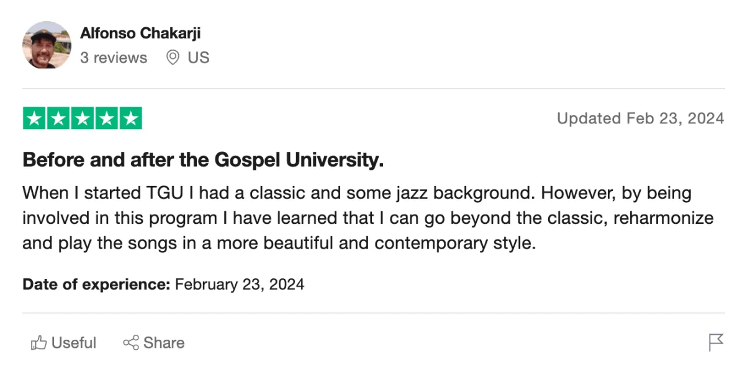Image resolution: width=745 pixels, height=372 pixels.
Task: Click the review body text paragraph
Action: (368, 218)
